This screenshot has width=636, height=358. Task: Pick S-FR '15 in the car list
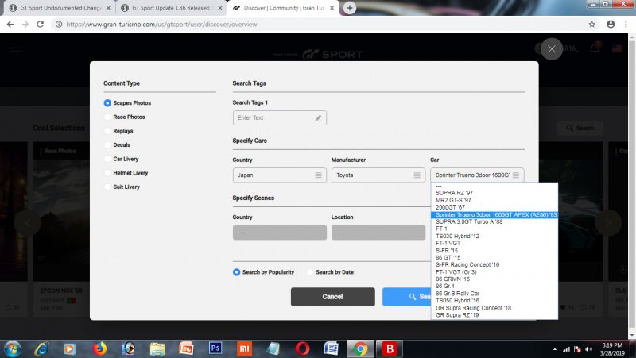point(494,250)
